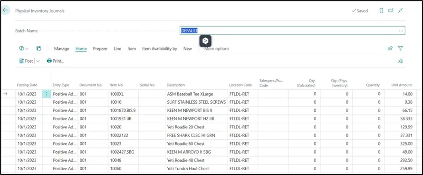The image size is (423, 175).
Task: Go back with the arrow icon
Action: tap(5, 10)
